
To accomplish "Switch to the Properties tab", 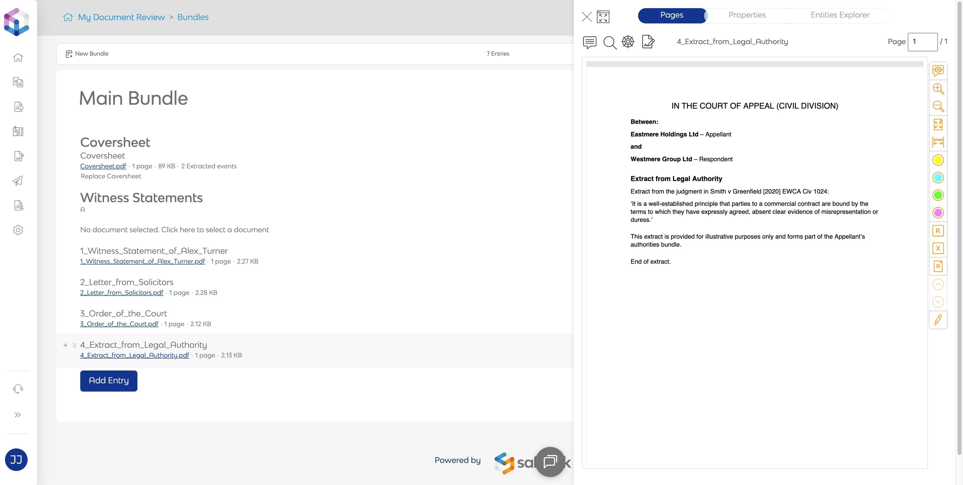I will (x=747, y=15).
